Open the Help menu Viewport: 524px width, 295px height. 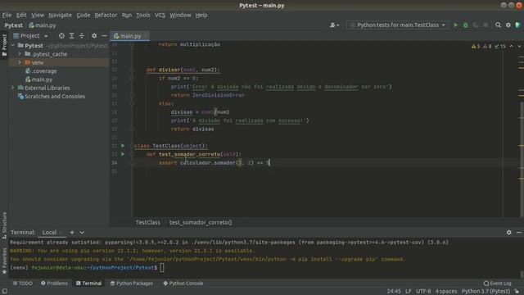click(x=201, y=15)
